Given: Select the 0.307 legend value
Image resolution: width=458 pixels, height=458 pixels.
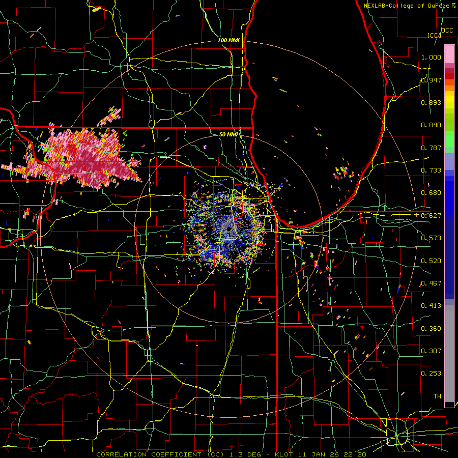Looking at the screenshot, I should (x=431, y=351).
